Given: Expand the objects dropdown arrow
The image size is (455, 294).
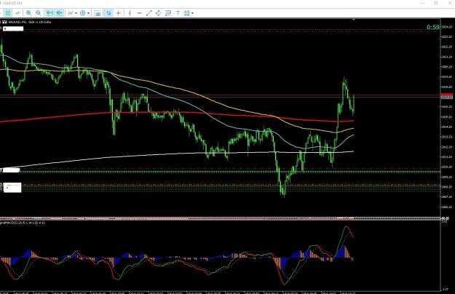Looking at the screenshot, I should [192, 13].
